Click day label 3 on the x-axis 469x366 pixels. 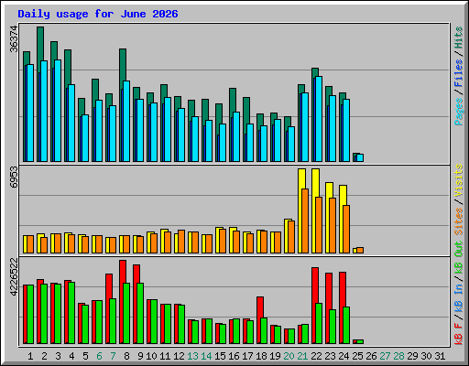pyautogui.click(x=58, y=356)
